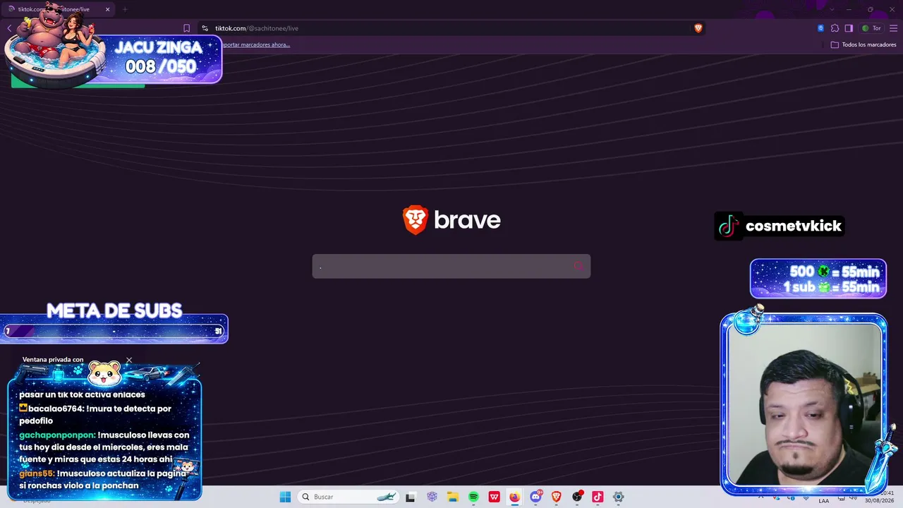The height and width of the screenshot is (508, 903).
Task: Open site settings icon in address bar
Action: pos(205,28)
